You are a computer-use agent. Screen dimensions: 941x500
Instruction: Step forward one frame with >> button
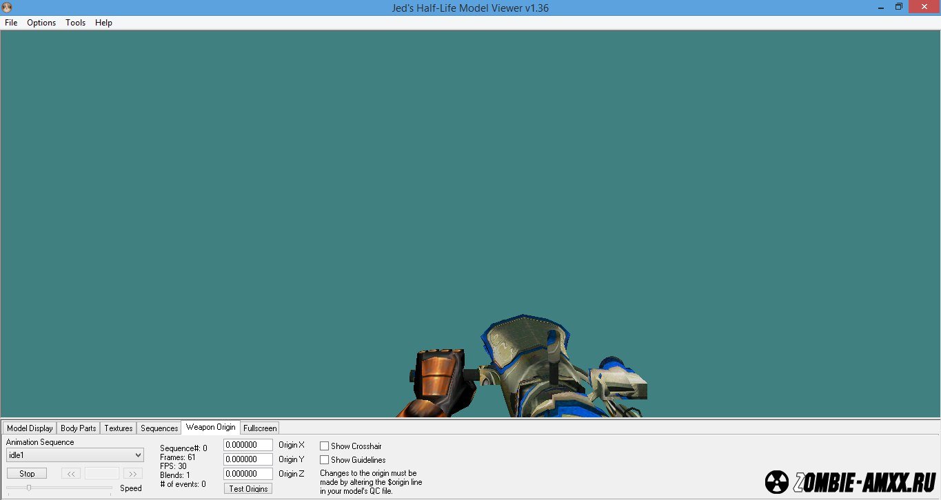click(133, 474)
